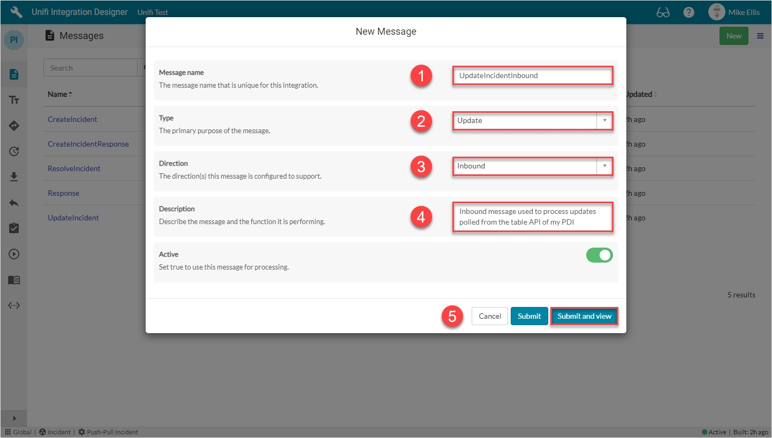Open the Fields text icon in sidebar
772x438 pixels.
point(14,100)
